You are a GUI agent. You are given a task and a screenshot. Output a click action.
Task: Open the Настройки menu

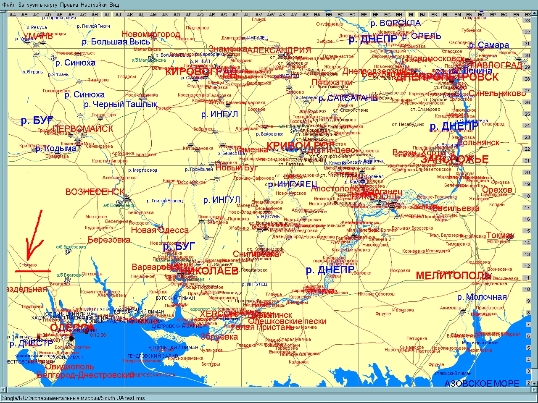(93, 5)
